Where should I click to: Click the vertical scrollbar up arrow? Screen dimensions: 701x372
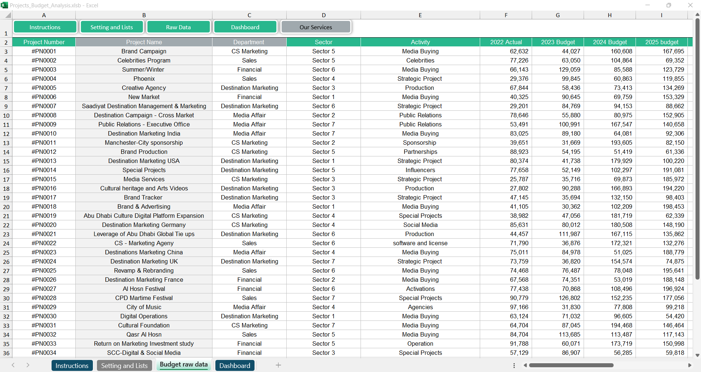[x=697, y=15]
